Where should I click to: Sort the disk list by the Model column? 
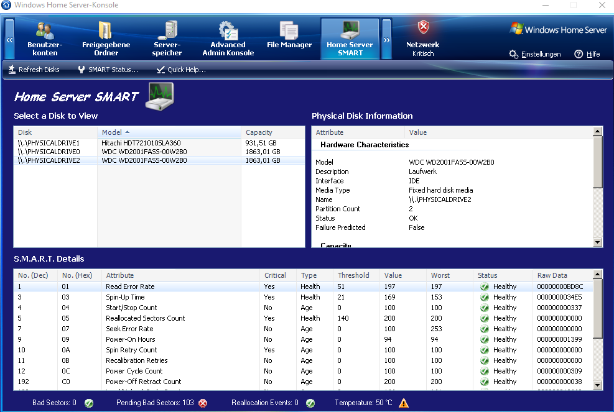[x=169, y=132]
